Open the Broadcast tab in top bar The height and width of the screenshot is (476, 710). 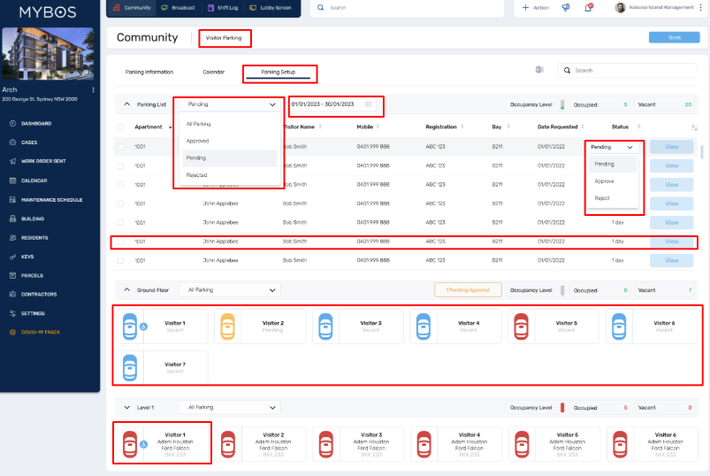click(x=179, y=7)
